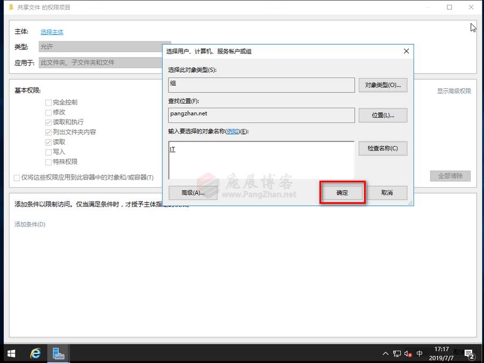Image resolution: width=484 pixels, height=363 pixels.
Task: Show hidden tray icons with the chevron
Action: tap(386, 353)
